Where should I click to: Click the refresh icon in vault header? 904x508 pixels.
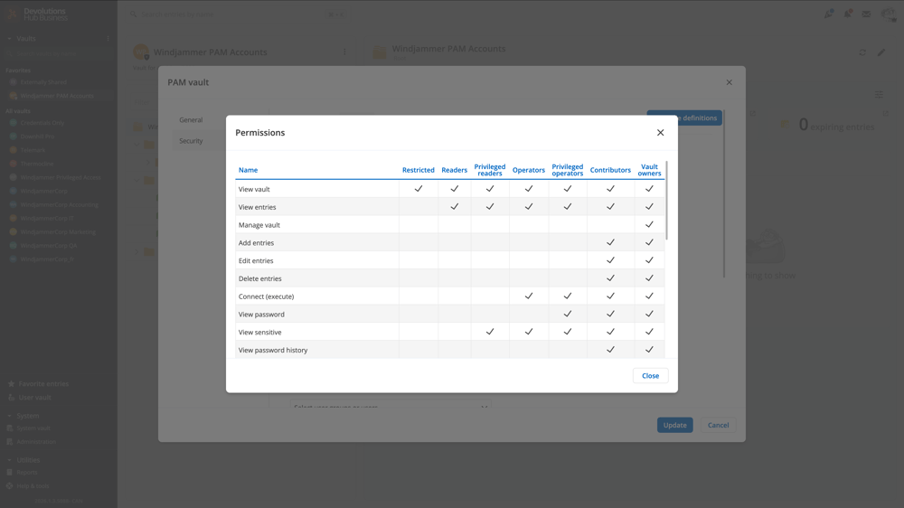coord(862,52)
